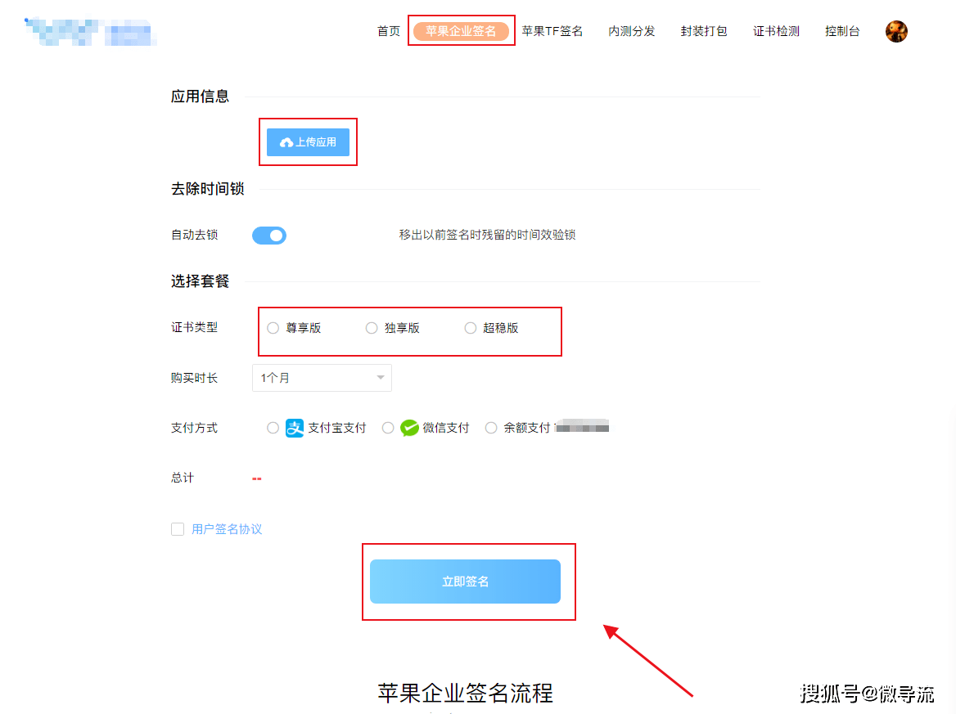The height and width of the screenshot is (714, 956).
Task: Click the 立即签名 button
Action: pos(465,582)
